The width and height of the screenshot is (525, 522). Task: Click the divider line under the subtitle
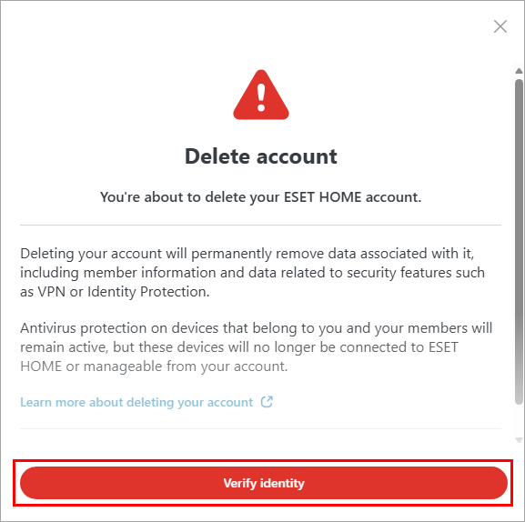click(260, 226)
